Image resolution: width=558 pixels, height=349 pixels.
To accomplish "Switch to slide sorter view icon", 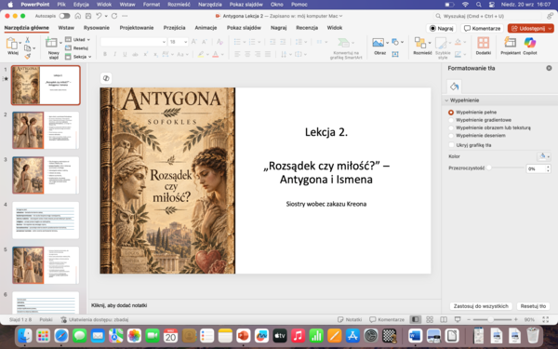I will tap(430, 319).
